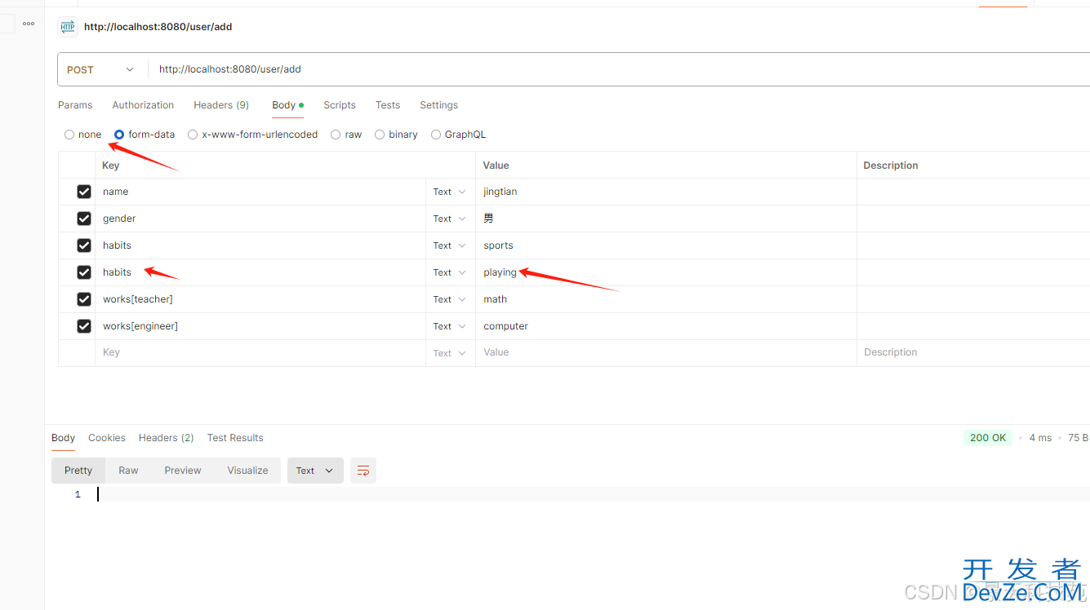Open the response Headers (2) tab
Screen dimensions: 1090x610
166,438
